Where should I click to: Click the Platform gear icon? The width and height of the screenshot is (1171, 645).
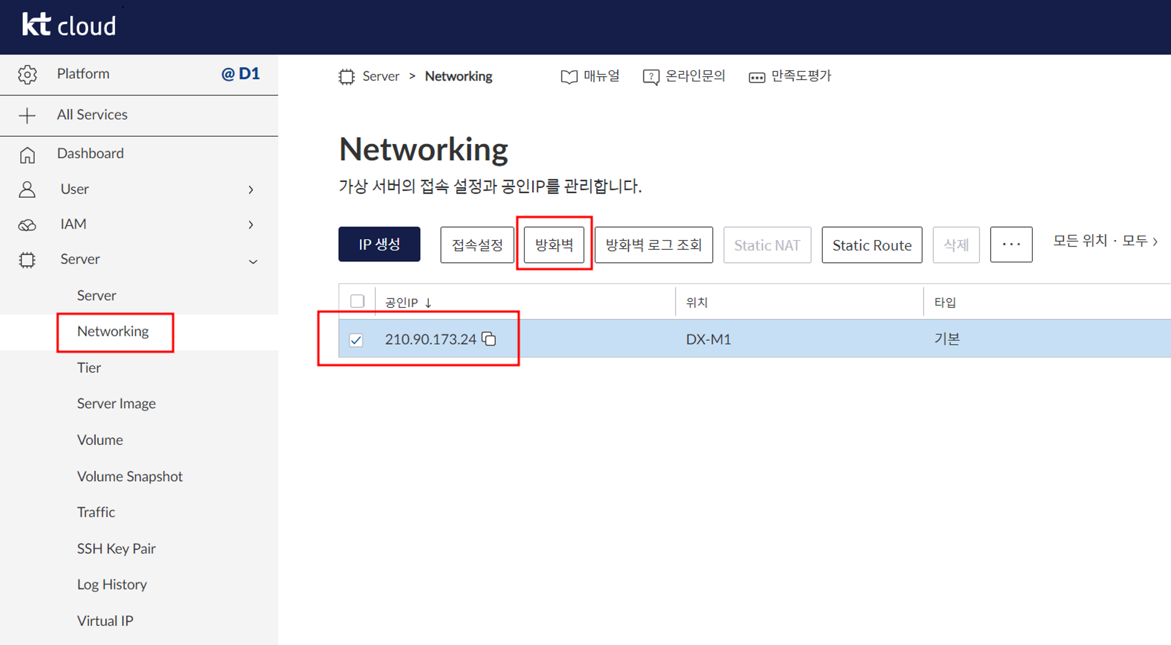click(x=28, y=74)
